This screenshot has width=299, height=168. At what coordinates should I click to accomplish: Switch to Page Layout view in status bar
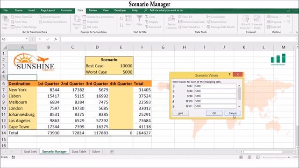point(249,157)
